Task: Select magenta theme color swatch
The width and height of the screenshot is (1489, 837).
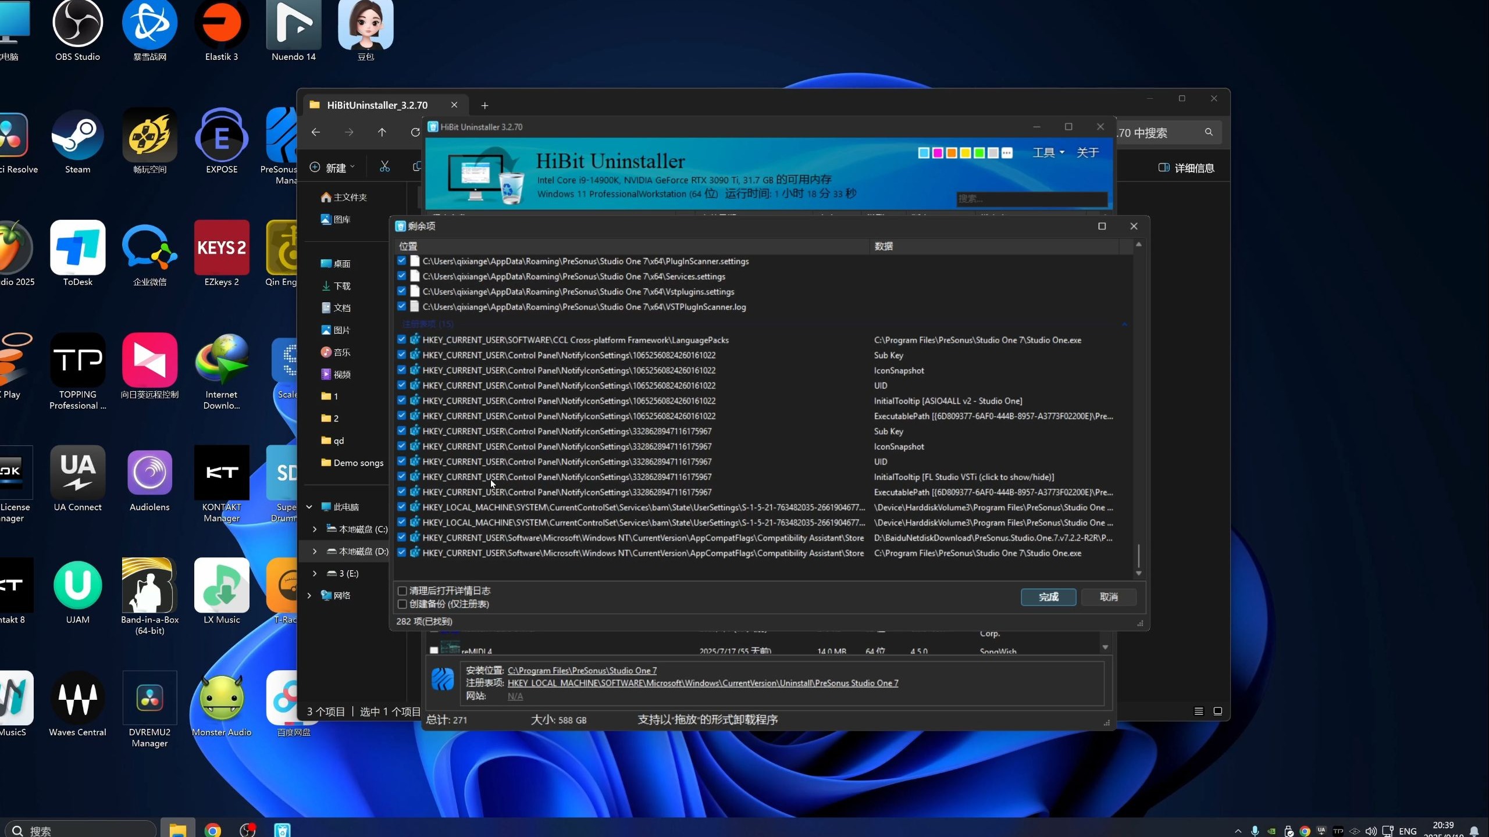Action: tap(938, 153)
